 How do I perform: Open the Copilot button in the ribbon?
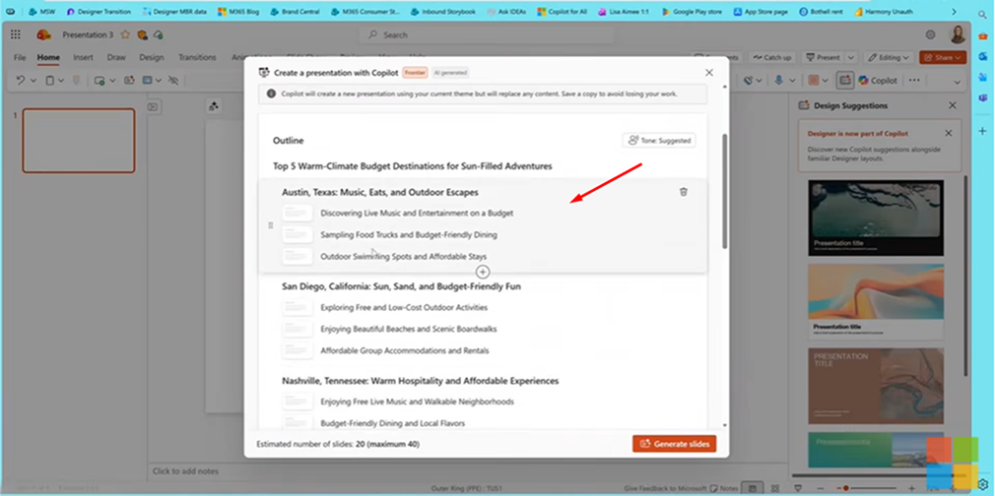[877, 81]
